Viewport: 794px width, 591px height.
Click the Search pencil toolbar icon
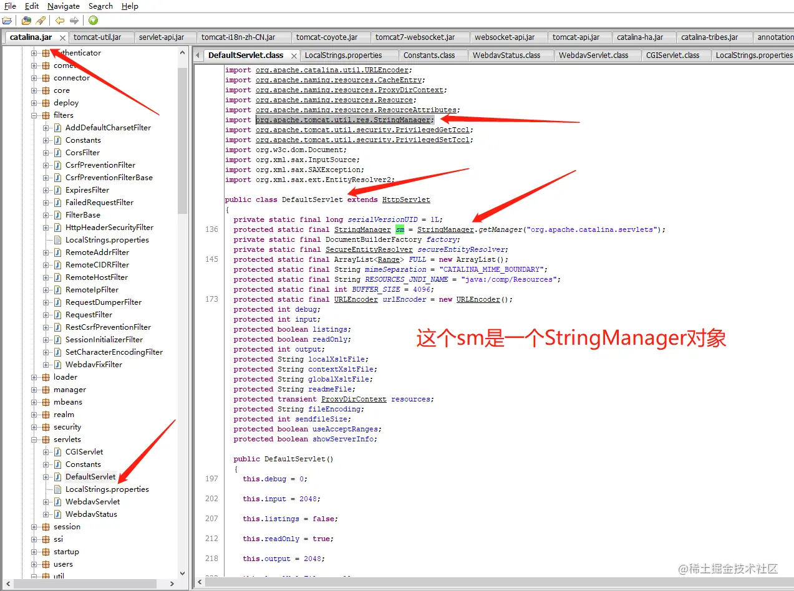[x=41, y=21]
